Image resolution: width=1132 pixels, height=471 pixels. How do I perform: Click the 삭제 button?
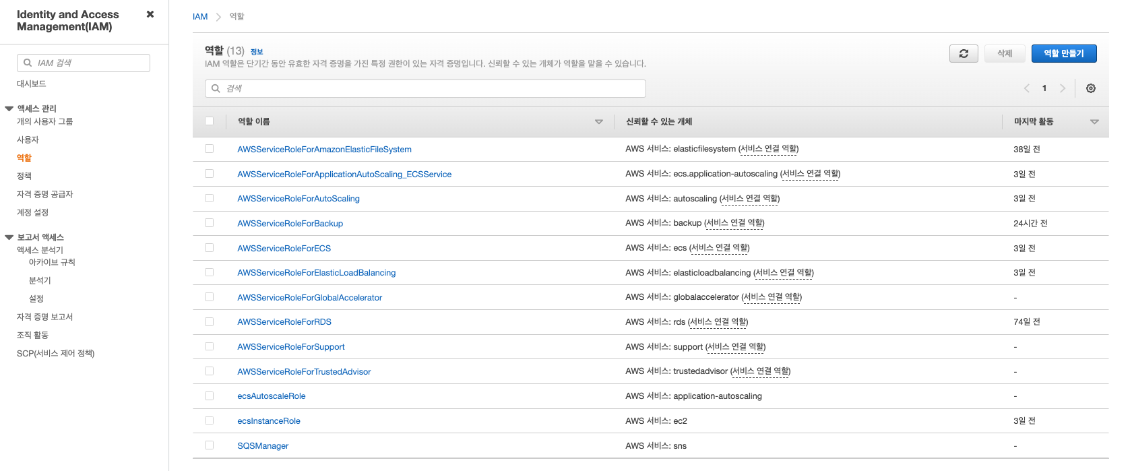pos(1005,53)
